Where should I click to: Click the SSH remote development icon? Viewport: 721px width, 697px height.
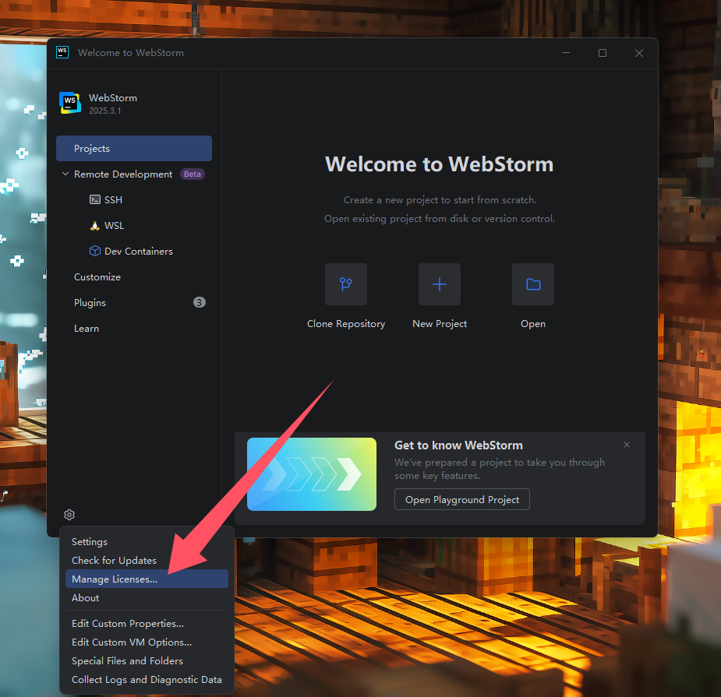point(94,199)
